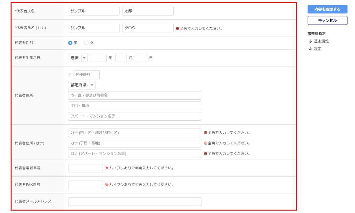Viewport: 355px width, 213px height.
Task: Click down arrow icon beside 設定
Action: tap(310, 49)
